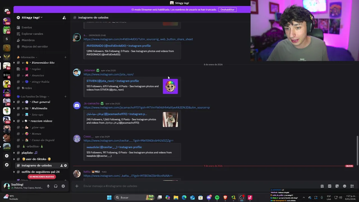
Task: Open the discover servers compass icon
Action: (7, 165)
